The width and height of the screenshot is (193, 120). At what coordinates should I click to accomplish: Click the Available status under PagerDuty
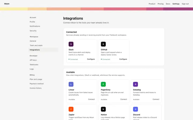click(x=104, y=99)
